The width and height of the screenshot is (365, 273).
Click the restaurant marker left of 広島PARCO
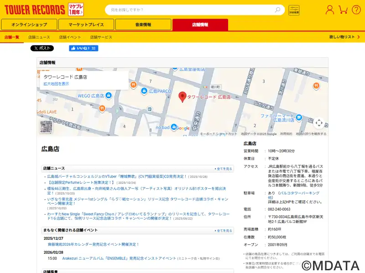(133, 85)
